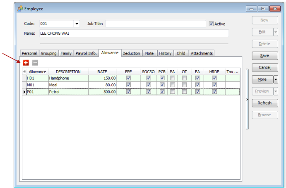Enable PA checkbox for Meal allowance

[172, 85]
